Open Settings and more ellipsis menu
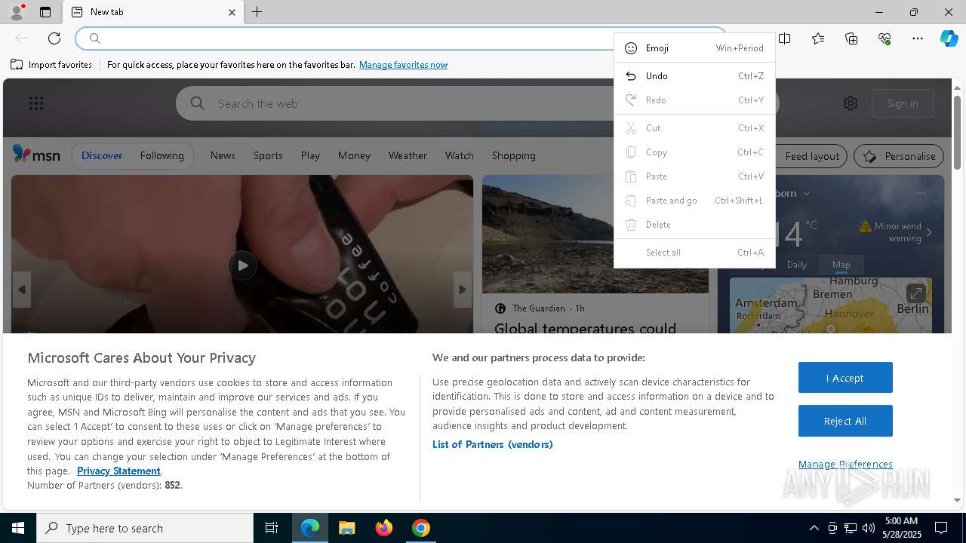Image resolution: width=966 pixels, height=543 pixels. coord(918,38)
